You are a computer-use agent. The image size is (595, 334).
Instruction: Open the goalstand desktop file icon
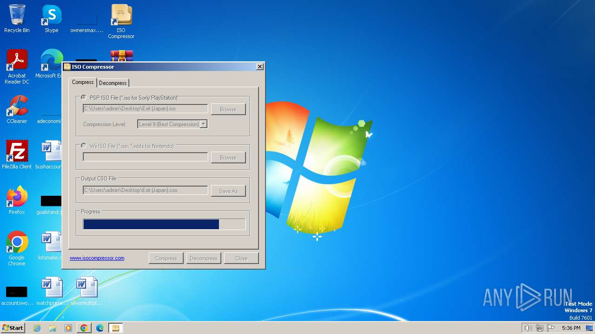[50, 205]
